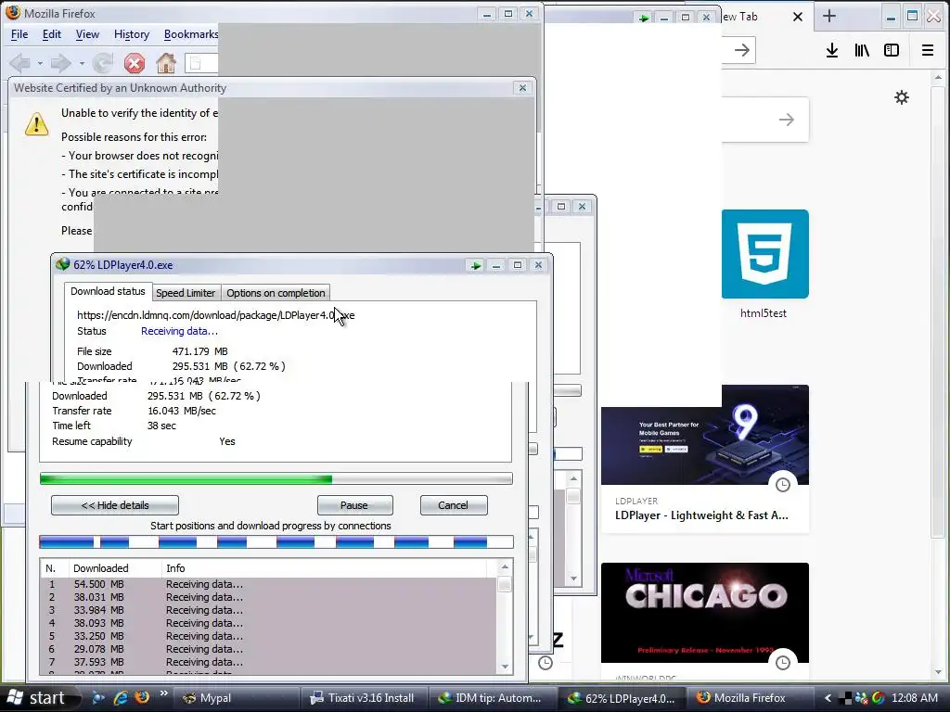
Task: Open New Tab page settings gear
Action: pyautogui.click(x=902, y=97)
